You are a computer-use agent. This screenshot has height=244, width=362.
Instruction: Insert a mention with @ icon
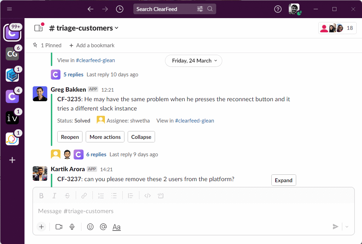tap(103, 227)
